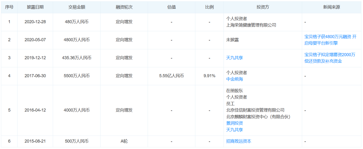363x149 pixels.
Task: Open the 招商致远资本 investor link
Action: click(x=239, y=141)
